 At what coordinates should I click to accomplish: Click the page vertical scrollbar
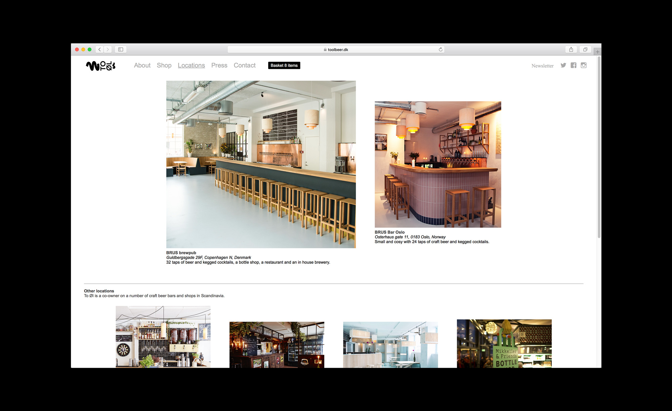599,148
